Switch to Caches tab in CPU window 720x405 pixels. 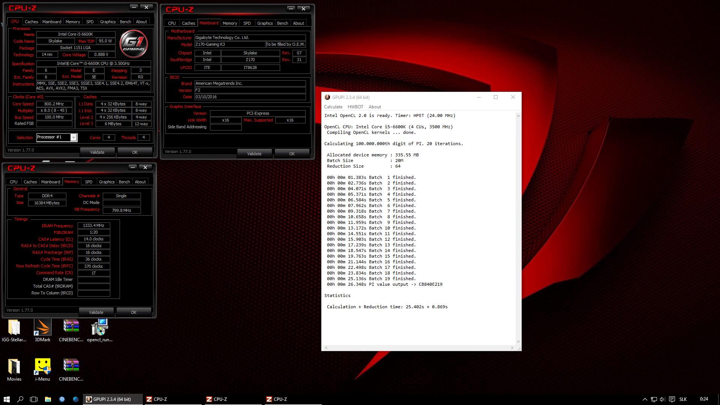[31, 22]
